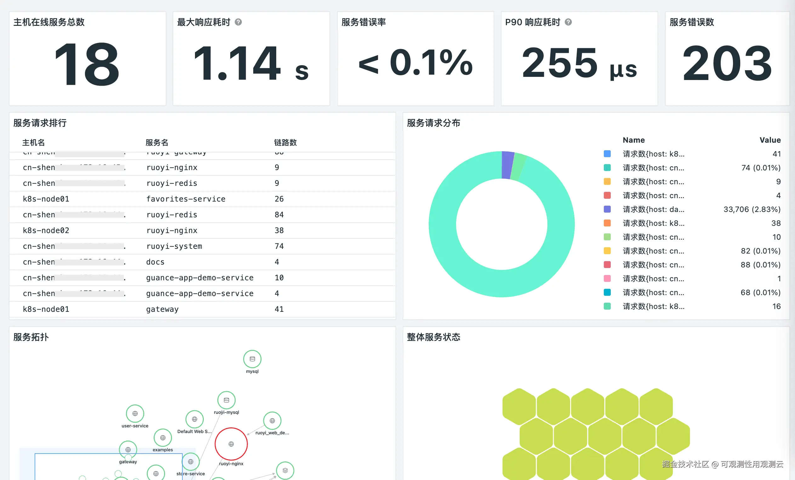Click the purple legend color swatch

click(x=607, y=209)
